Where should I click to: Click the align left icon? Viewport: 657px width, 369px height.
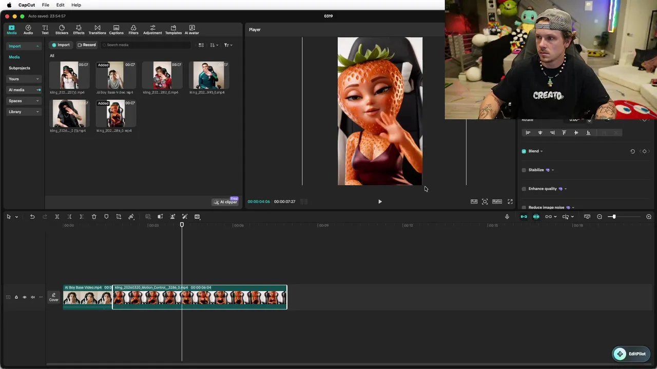[528, 133]
